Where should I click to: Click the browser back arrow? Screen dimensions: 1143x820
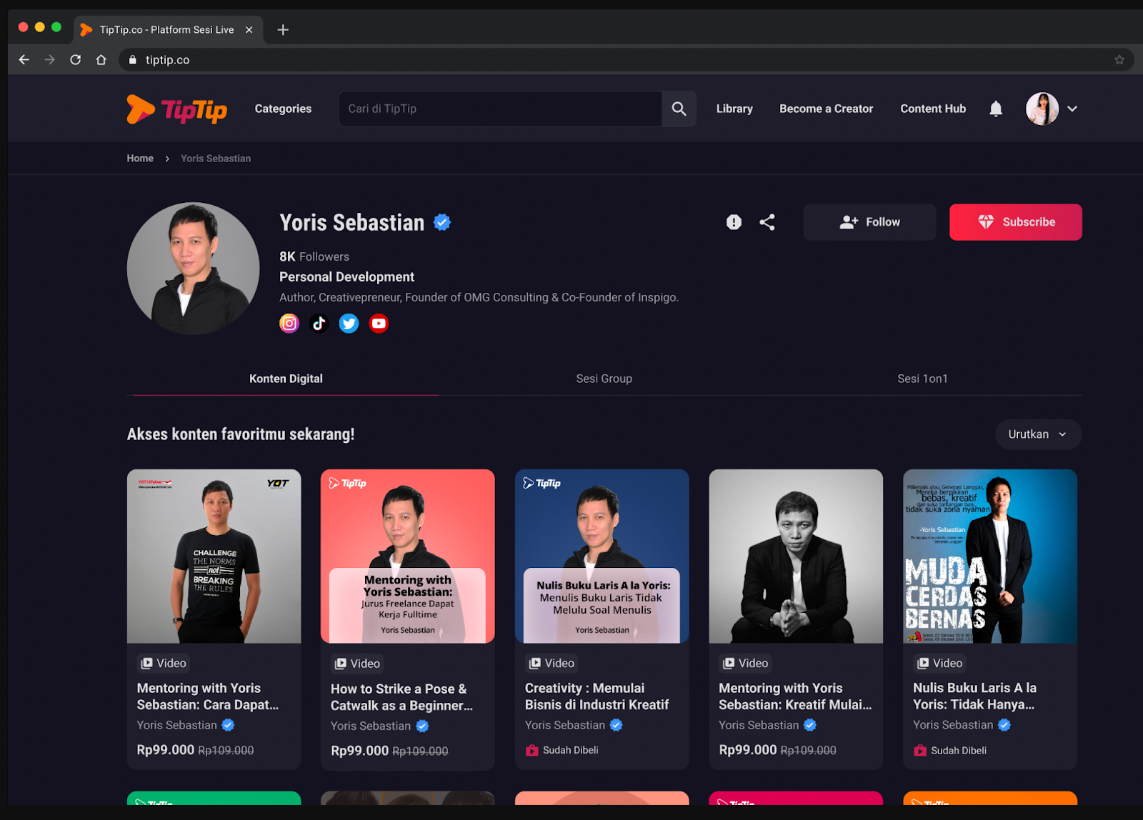pyautogui.click(x=24, y=60)
